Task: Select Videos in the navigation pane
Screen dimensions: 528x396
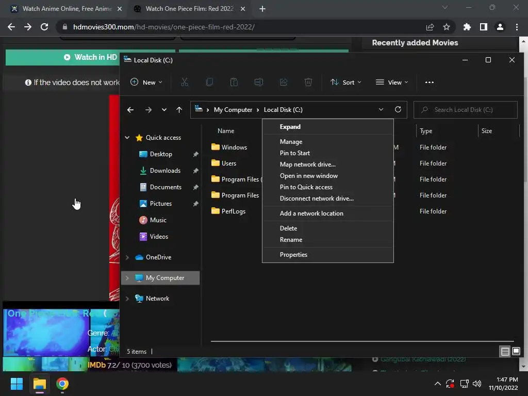Action: (x=159, y=237)
